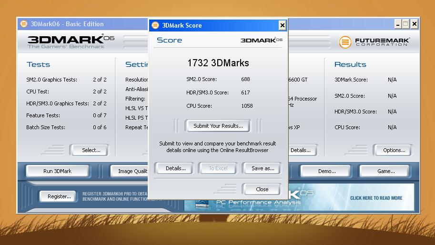Viewport: 435px width, 245px height.
Task: Click HDR/SM3.0 Graphics Tests row label
Action: point(58,103)
